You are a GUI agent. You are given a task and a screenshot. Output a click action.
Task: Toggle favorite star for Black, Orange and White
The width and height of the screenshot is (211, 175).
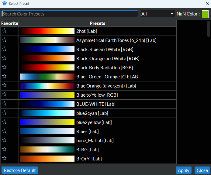point(4,58)
